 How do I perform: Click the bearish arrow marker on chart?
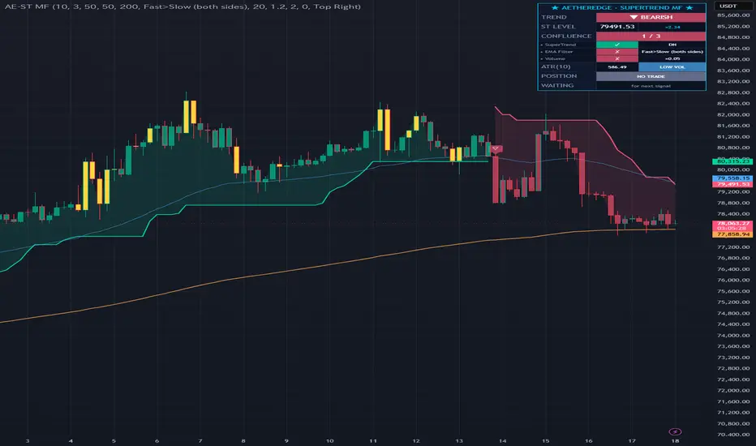pyautogui.click(x=495, y=149)
